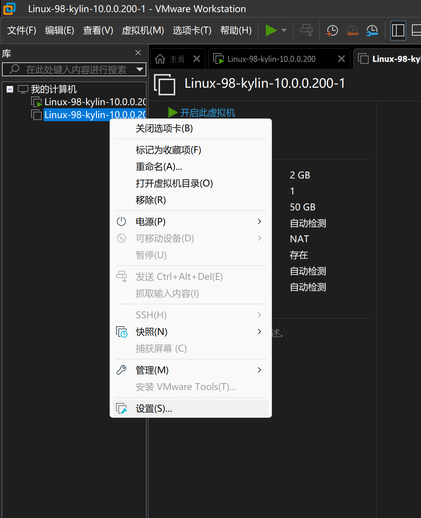This screenshot has width=421, height=518.
Task: Open the 快照(N) submenu
Action: point(191,332)
